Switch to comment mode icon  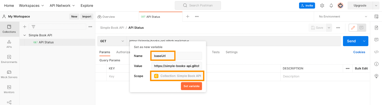click(x=361, y=28)
